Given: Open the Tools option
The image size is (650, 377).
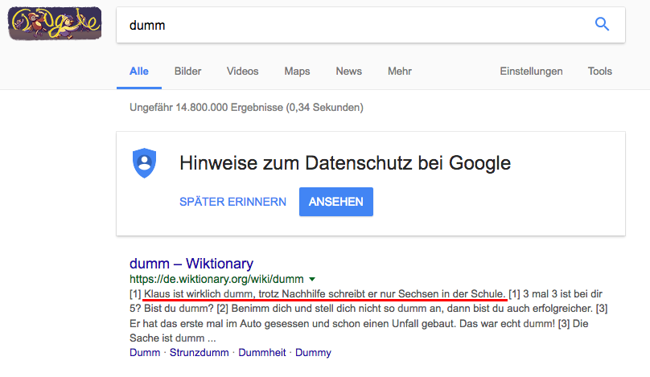Looking at the screenshot, I should click(x=600, y=72).
